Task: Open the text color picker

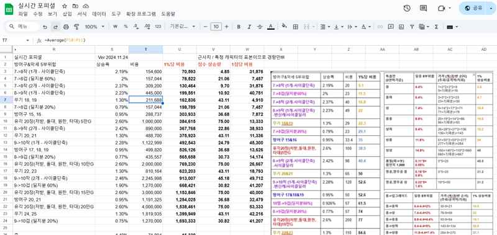Action: [271, 27]
